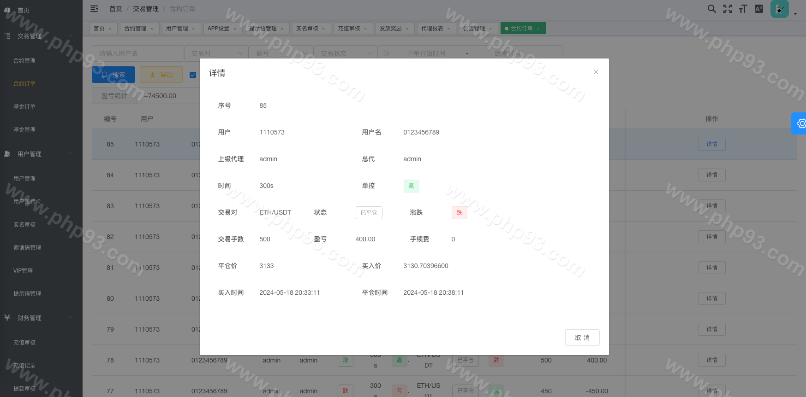806x397 pixels.
Task: Switch to the 充值审核 tab
Action: click(x=349, y=29)
